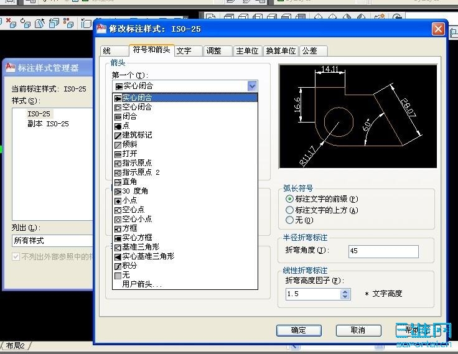Image resolution: width=458 pixels, height=354 pixels.
Task: Click the first move/erase icon in modify toolbar
Action: 11,24
